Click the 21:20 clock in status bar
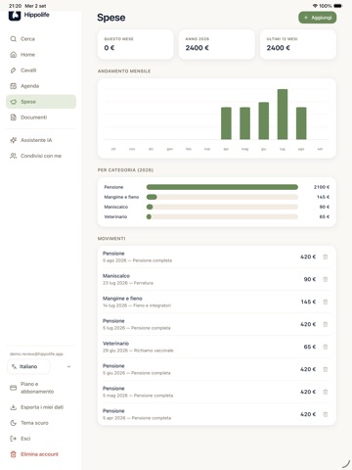 16,6
